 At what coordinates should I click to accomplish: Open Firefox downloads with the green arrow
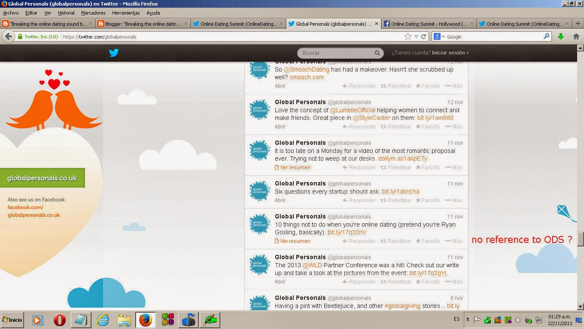(560, 37)
